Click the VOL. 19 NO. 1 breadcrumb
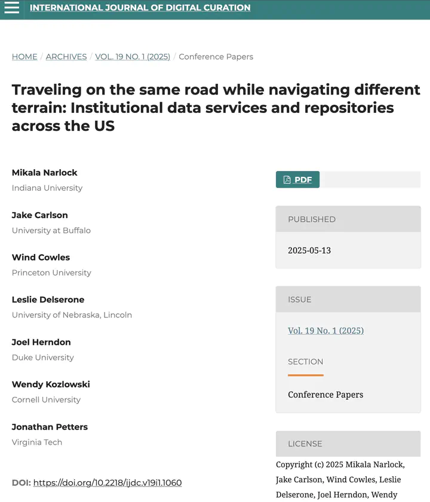This screenshot has height=502, width=430. (133, 57)
